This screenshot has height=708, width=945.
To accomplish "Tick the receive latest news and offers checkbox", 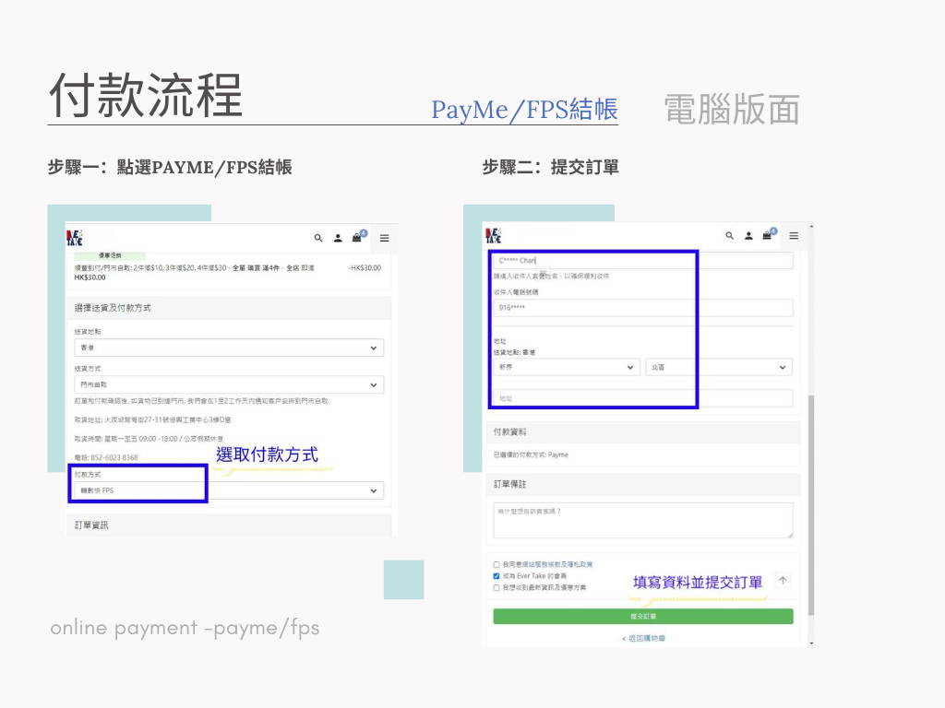I will (496, 586).
